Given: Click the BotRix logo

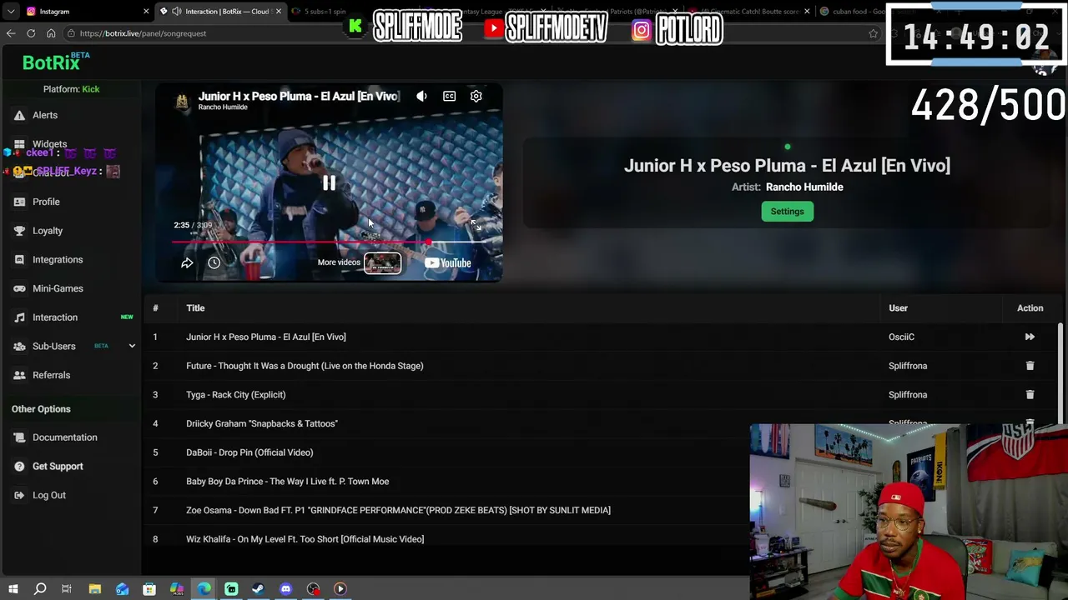Looking at the screenshot, I should click(x=51, y=62).
